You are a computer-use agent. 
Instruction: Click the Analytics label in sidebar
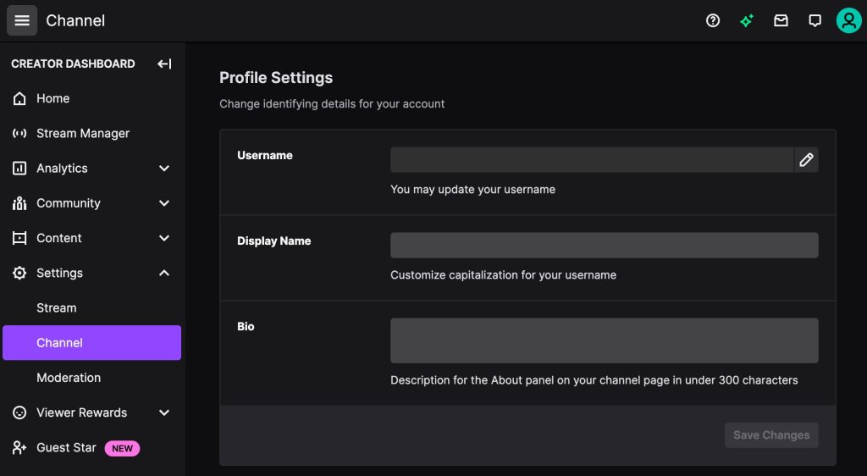coord(62,168)
